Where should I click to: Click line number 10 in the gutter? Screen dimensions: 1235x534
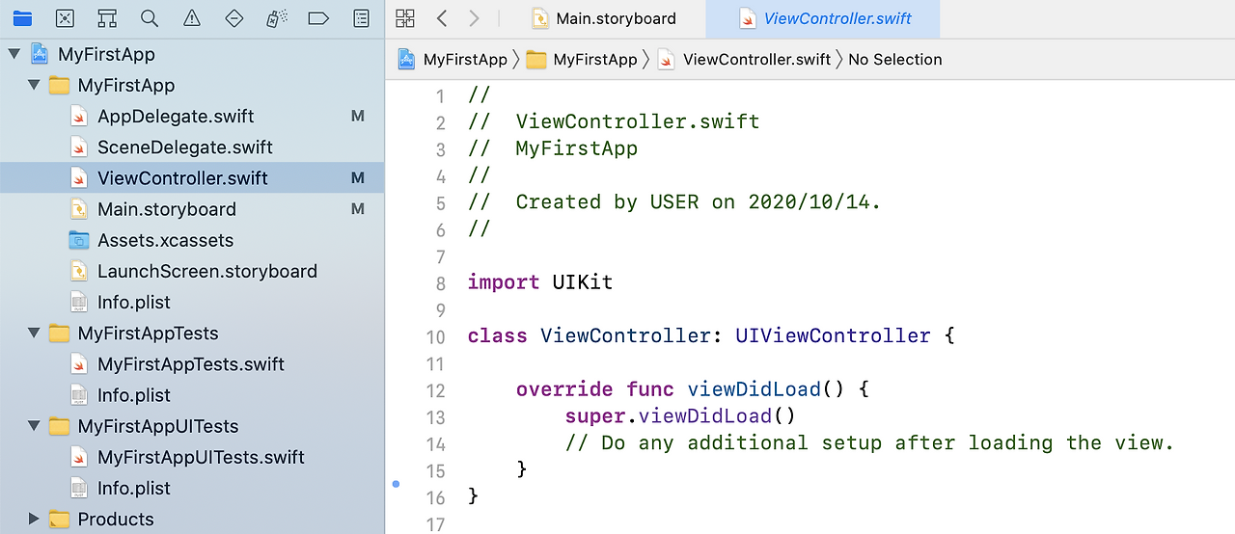point(435,337)
